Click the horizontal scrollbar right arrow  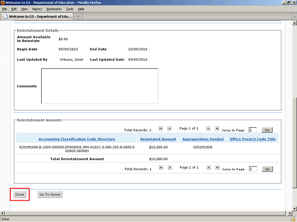(x=290, y=213)
